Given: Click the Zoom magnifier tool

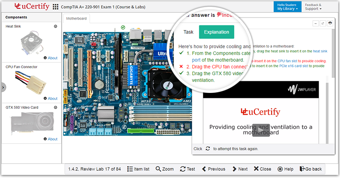Looking at the screenshot, I should (165, 169).
